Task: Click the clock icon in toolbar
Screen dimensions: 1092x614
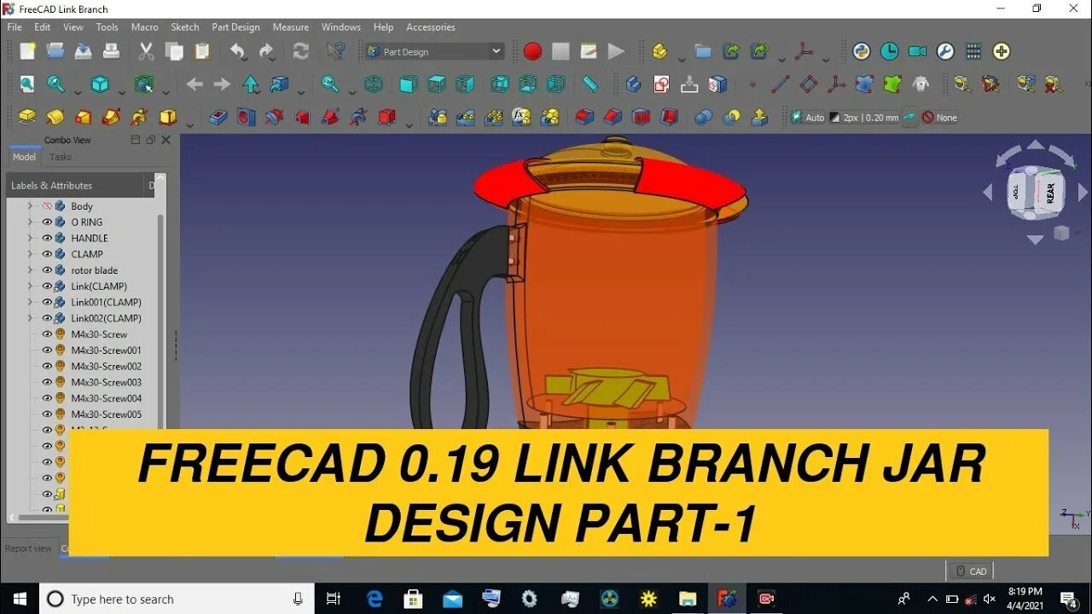Action: pos(890,51)
